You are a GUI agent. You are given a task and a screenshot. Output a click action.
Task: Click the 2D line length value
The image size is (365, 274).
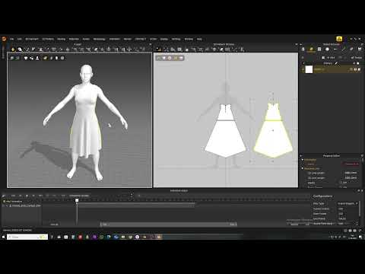351,173
